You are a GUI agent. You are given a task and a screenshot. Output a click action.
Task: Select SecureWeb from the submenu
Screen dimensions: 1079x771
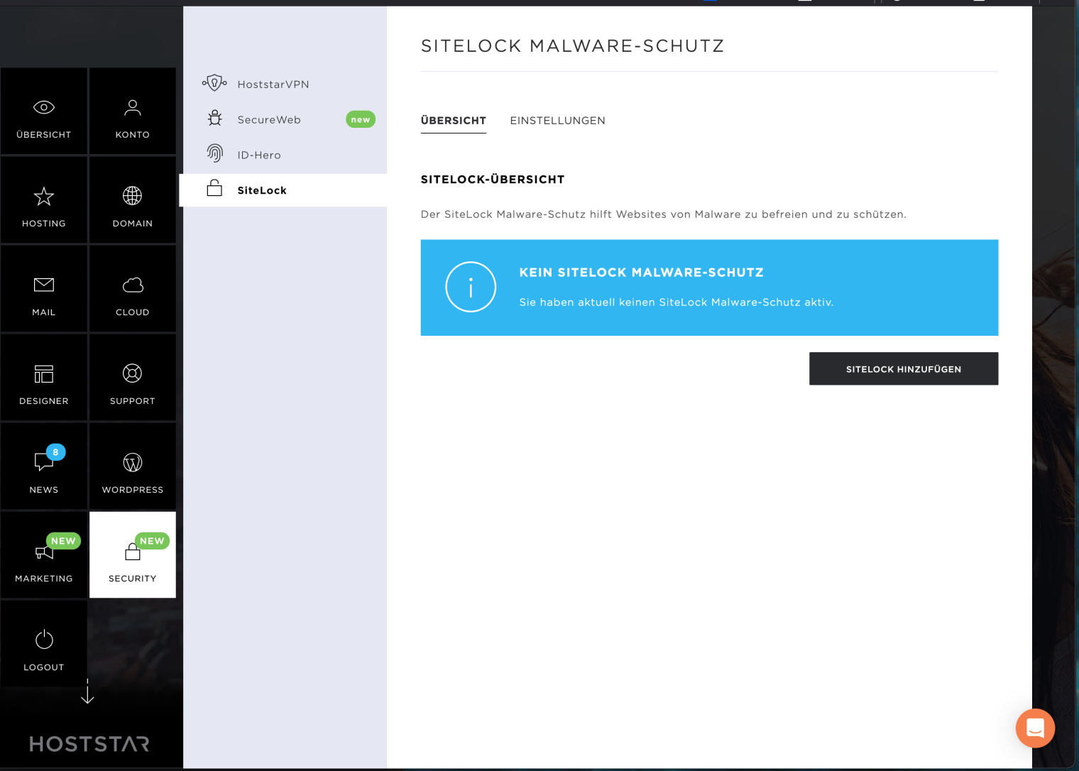269,120
